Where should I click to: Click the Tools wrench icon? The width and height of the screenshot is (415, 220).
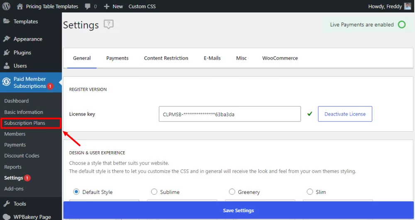[7, 203]
